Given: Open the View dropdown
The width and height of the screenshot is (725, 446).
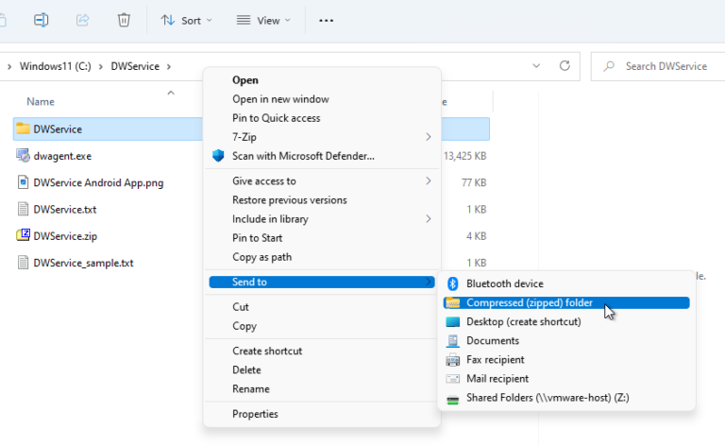Looking at the screenshot, I should coord(263,21).
